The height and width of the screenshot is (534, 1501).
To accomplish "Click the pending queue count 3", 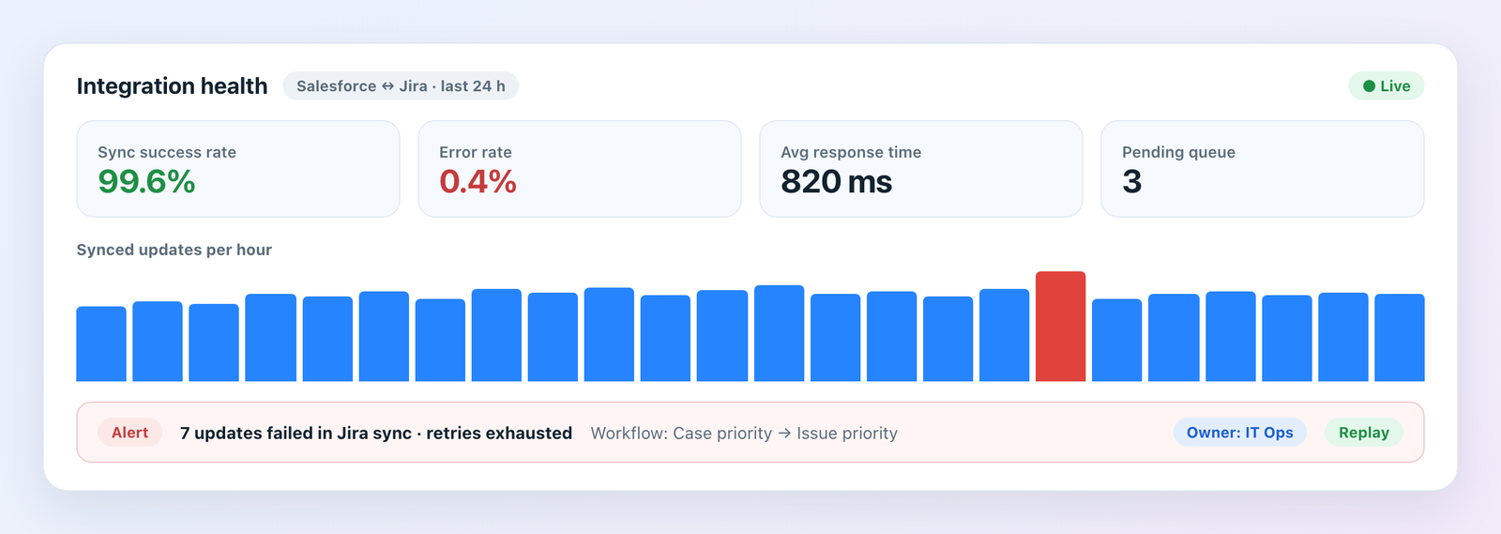I will point(1132,181).
